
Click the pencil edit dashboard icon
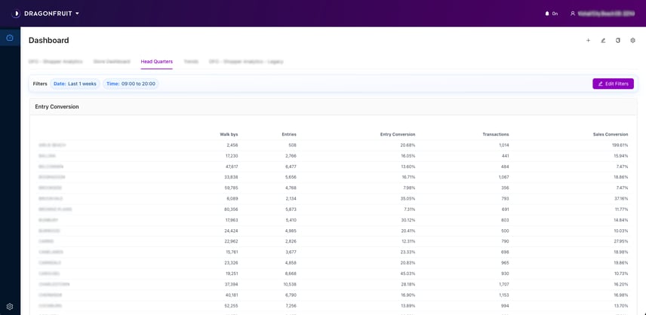(x=603, y=41)
